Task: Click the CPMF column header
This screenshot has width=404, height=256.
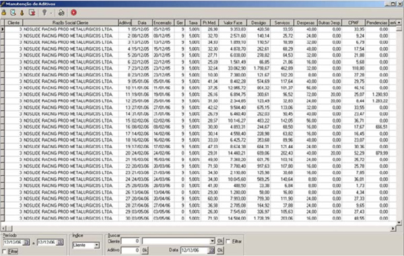Action: click(x=353, y=23)
